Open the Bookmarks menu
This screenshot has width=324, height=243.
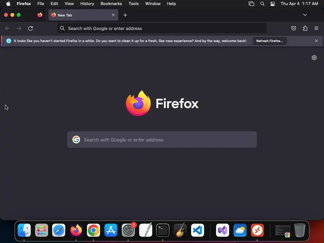pyautogui.click(x=111, y=3)
